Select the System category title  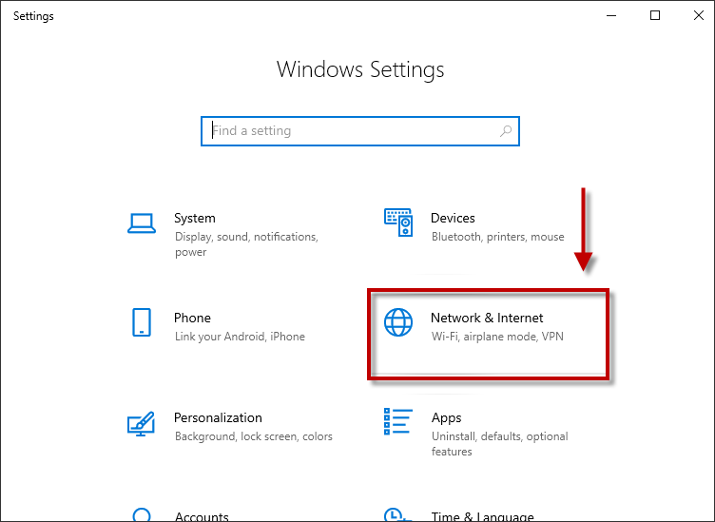point(195,218)
